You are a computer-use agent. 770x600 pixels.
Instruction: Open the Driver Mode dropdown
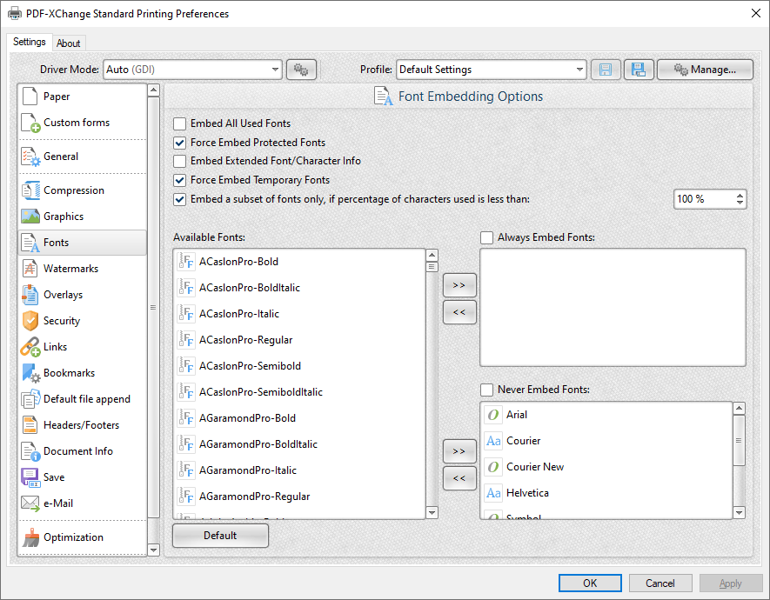click(275, 69)
